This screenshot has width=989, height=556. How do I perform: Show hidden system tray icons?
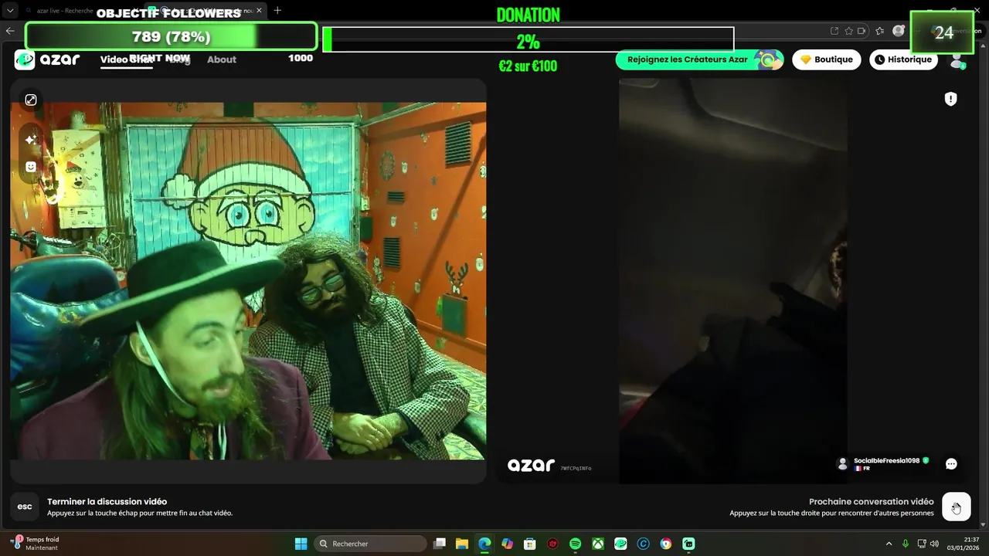click(x=889, y=544)
